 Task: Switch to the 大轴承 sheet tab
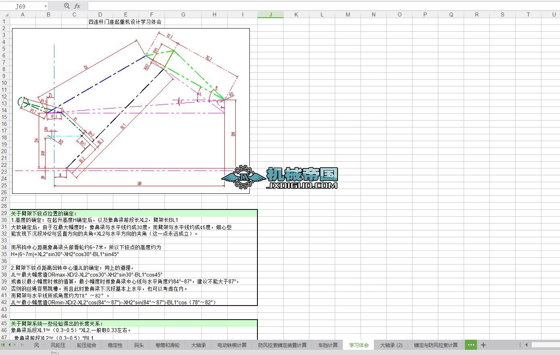point(199,345)
